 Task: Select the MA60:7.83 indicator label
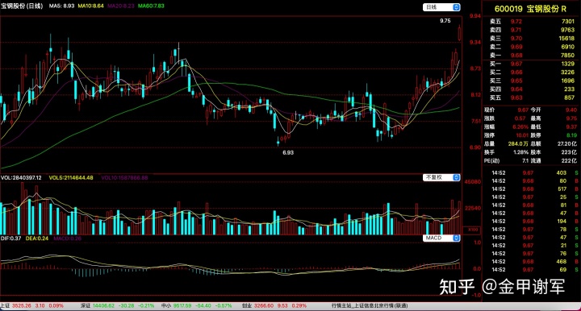point(151,6)
